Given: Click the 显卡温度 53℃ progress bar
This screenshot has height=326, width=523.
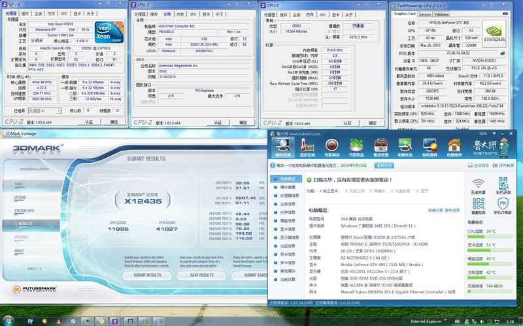Looking at the screenshot, I should (490, 250).
